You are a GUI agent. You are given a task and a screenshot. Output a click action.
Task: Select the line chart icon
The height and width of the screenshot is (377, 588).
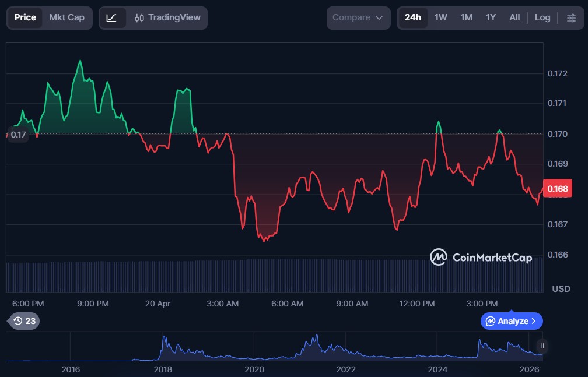point(112,17)
